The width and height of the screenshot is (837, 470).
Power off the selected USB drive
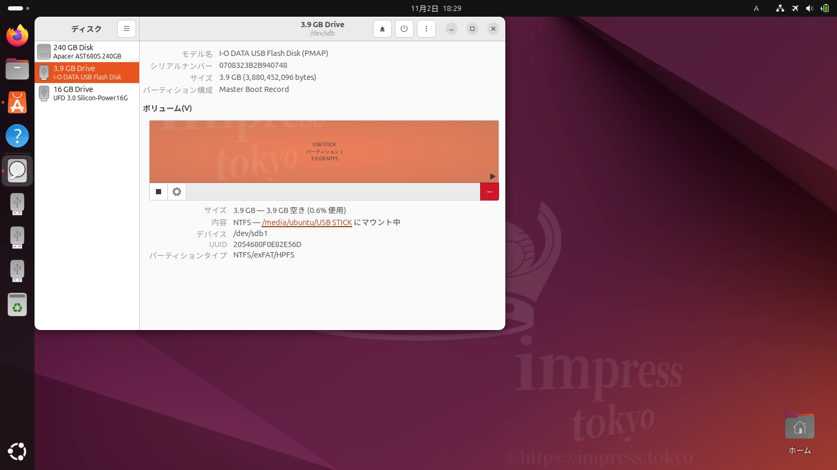click(x=404, y=29)
